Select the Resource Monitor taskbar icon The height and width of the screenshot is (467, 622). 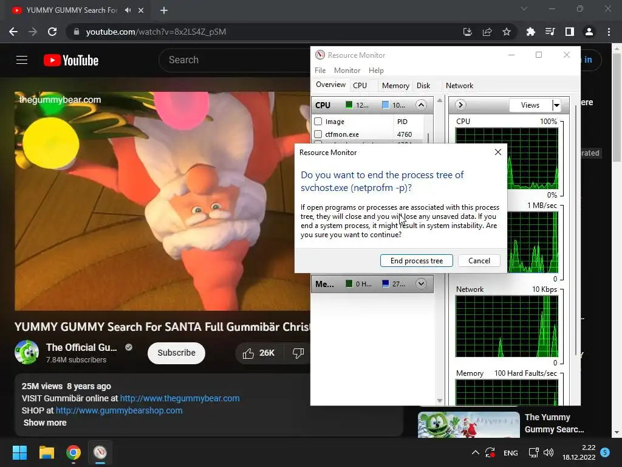pos(100,452)
